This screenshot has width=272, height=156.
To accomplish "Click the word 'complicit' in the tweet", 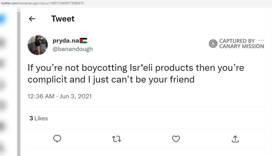I will (x=46, y=80).
